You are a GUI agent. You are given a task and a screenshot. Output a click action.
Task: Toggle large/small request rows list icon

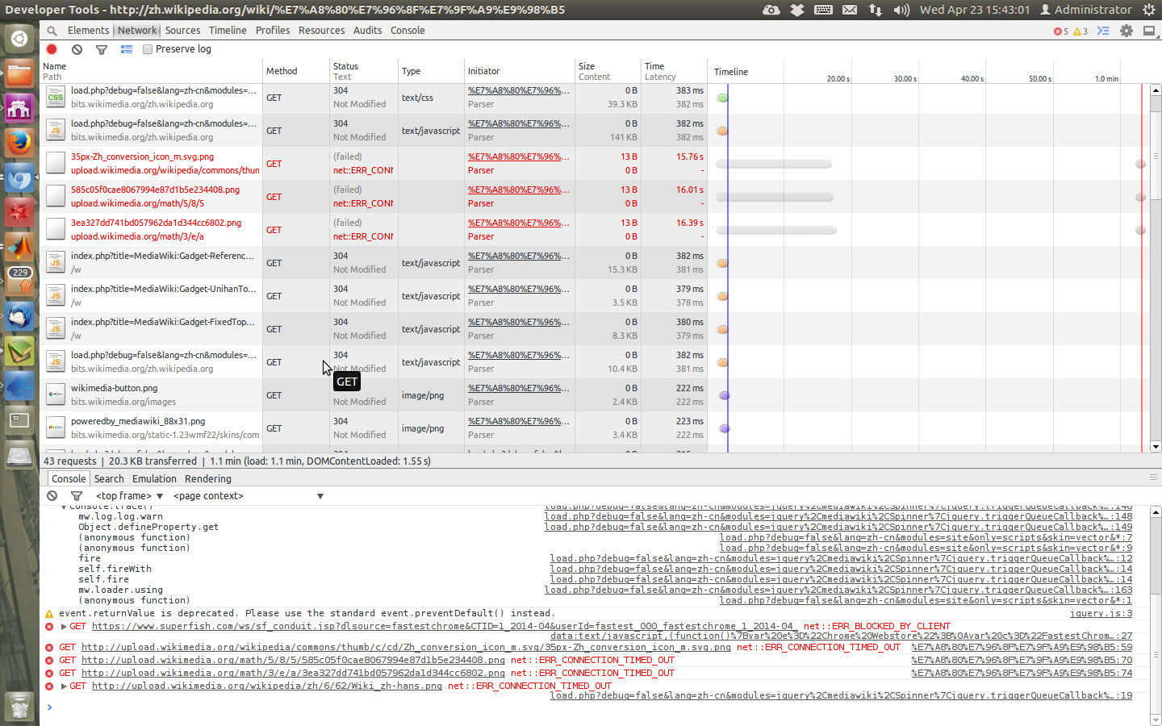(127, 49)
